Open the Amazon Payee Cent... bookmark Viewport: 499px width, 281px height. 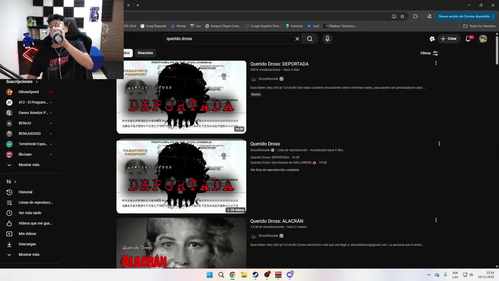coord(223,26)
